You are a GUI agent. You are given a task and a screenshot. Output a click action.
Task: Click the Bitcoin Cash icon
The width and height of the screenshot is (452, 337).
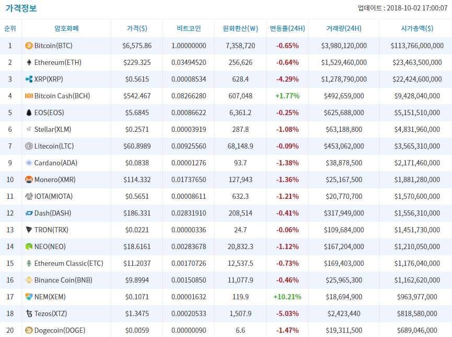[x=29, y=96]
